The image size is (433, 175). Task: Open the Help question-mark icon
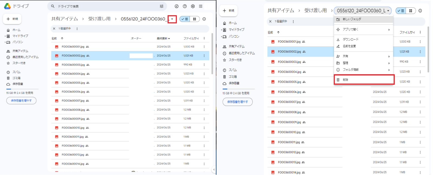[185, 6]
